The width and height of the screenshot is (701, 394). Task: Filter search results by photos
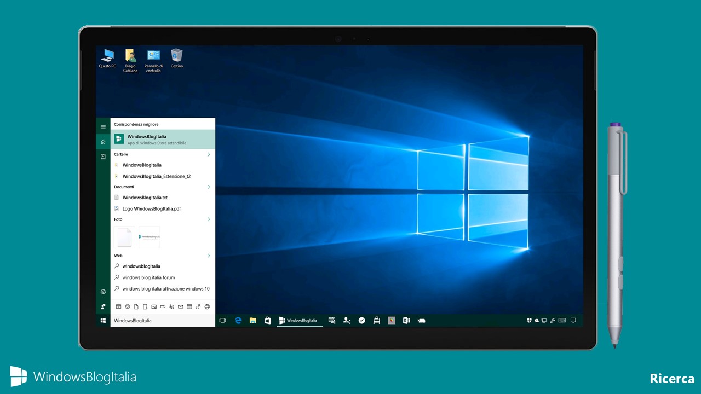click(x=154, y=306)
